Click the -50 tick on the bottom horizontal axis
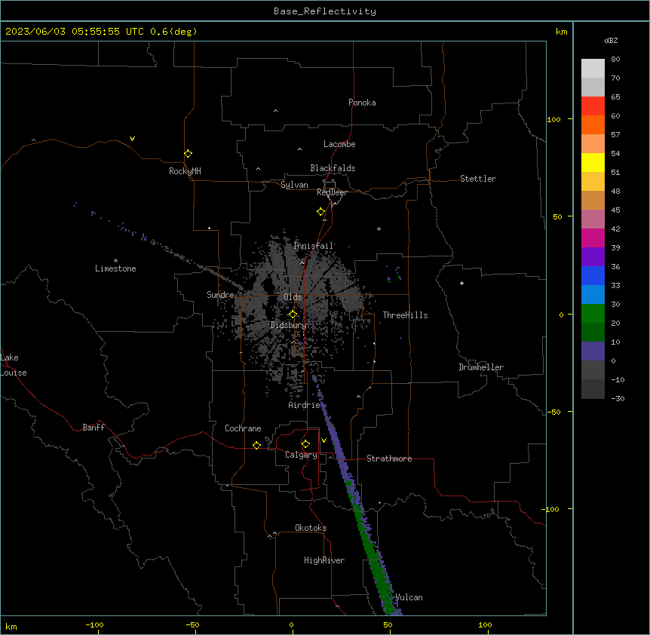The width and height of the screenshot is (650, 635). (192, 624)
